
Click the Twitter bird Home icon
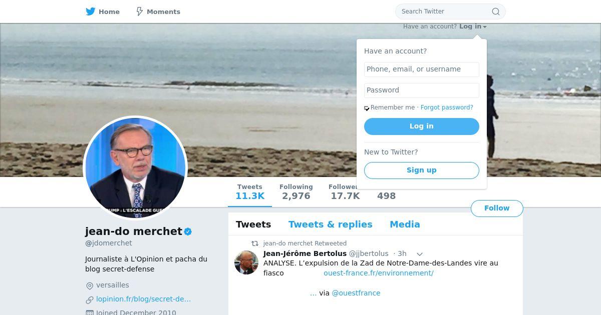90,11
